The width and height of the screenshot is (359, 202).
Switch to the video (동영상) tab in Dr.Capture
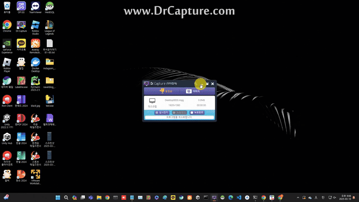(x=166, y=91)
